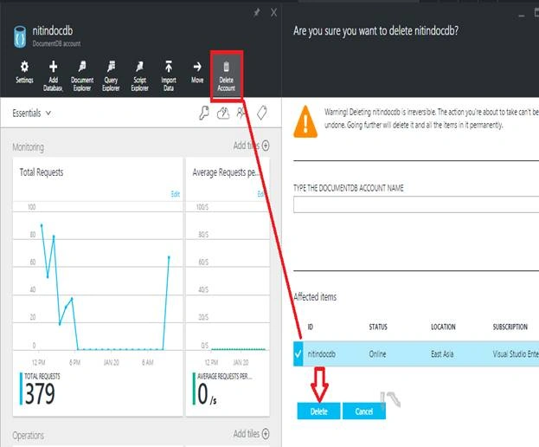The width and height of the screenshot is (539, 447).
Task: Click the Delete Account toolbar button
Action: 227,76
